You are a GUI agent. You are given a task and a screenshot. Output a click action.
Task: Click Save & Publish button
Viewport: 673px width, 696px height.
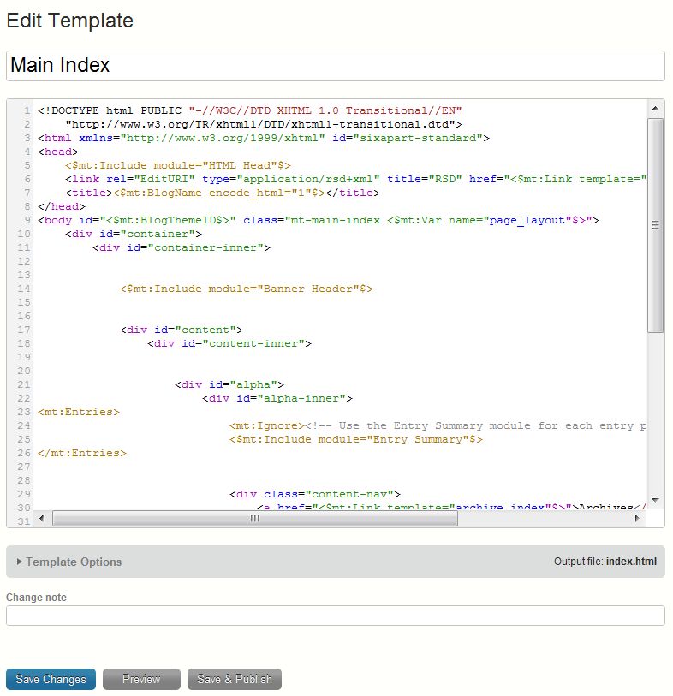click(235, 679)
